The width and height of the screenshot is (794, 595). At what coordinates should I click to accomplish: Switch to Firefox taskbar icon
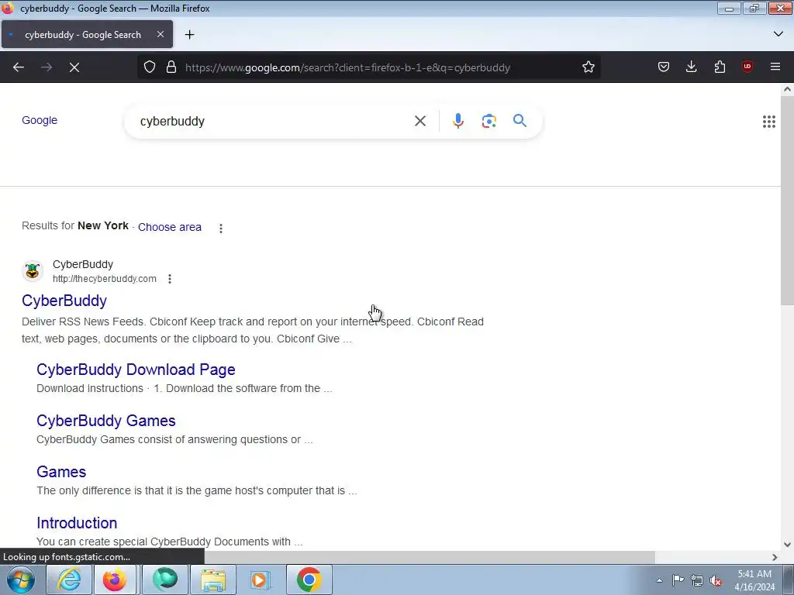pyautogui.click(x=115, y=580)
